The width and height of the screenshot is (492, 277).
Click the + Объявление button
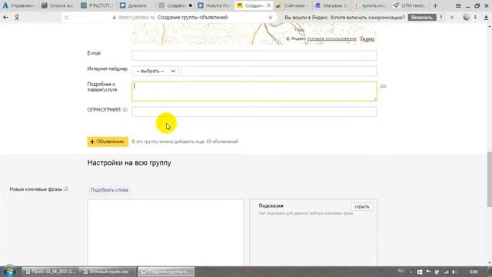108,142
